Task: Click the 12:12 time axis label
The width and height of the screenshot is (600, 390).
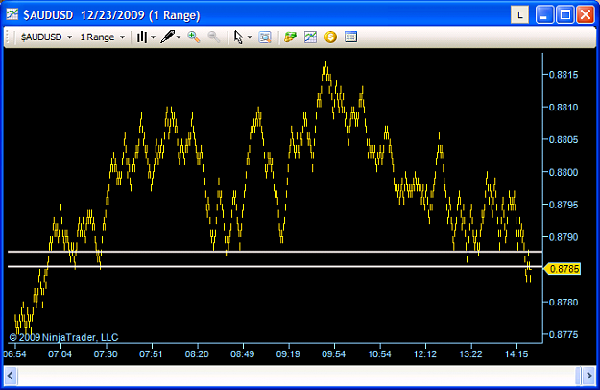Action: (425, 354)
